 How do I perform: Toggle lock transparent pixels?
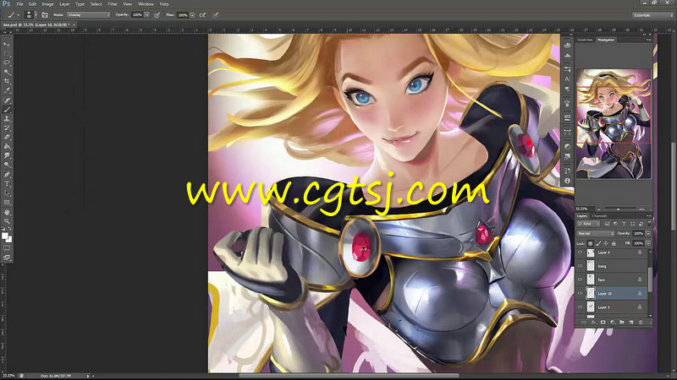pos(590,243)
